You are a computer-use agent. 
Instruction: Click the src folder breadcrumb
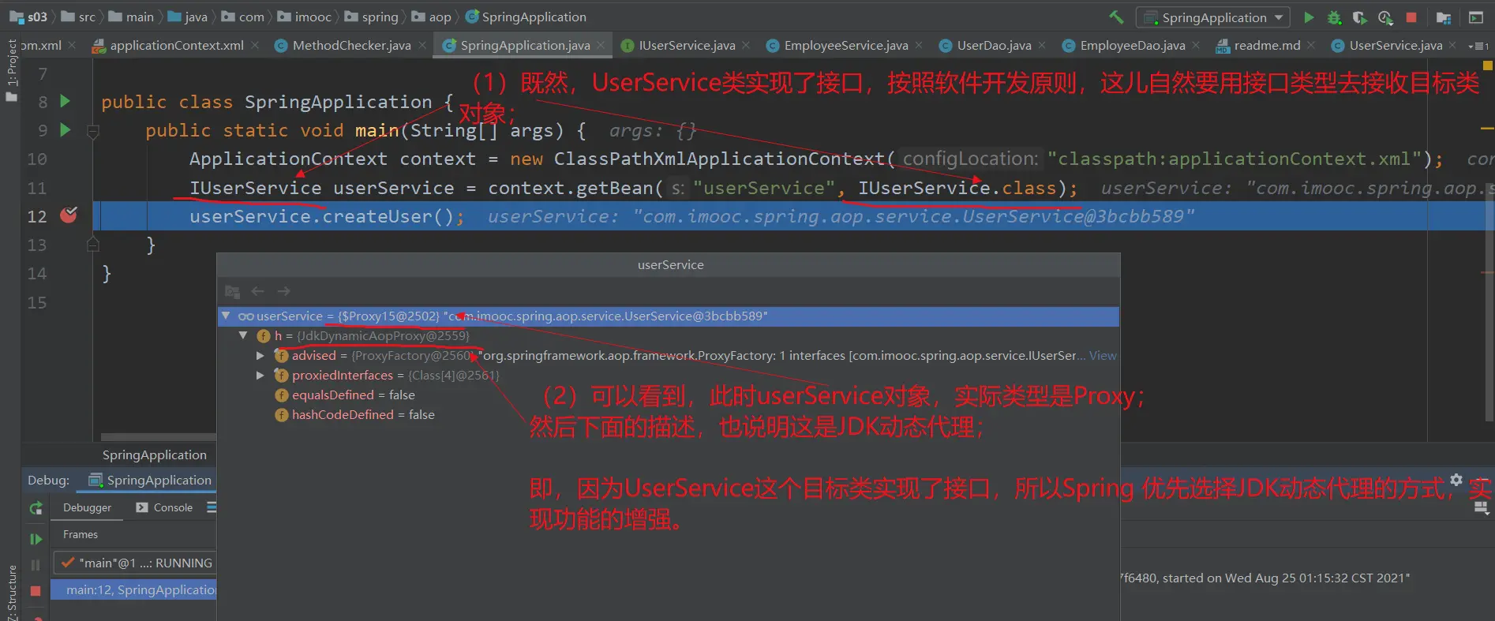[x=78, y=17]
